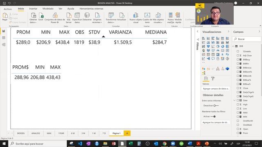262x147 pixels.
Task: Switch to the 1YEAR page tab
Action: [61, 133]
